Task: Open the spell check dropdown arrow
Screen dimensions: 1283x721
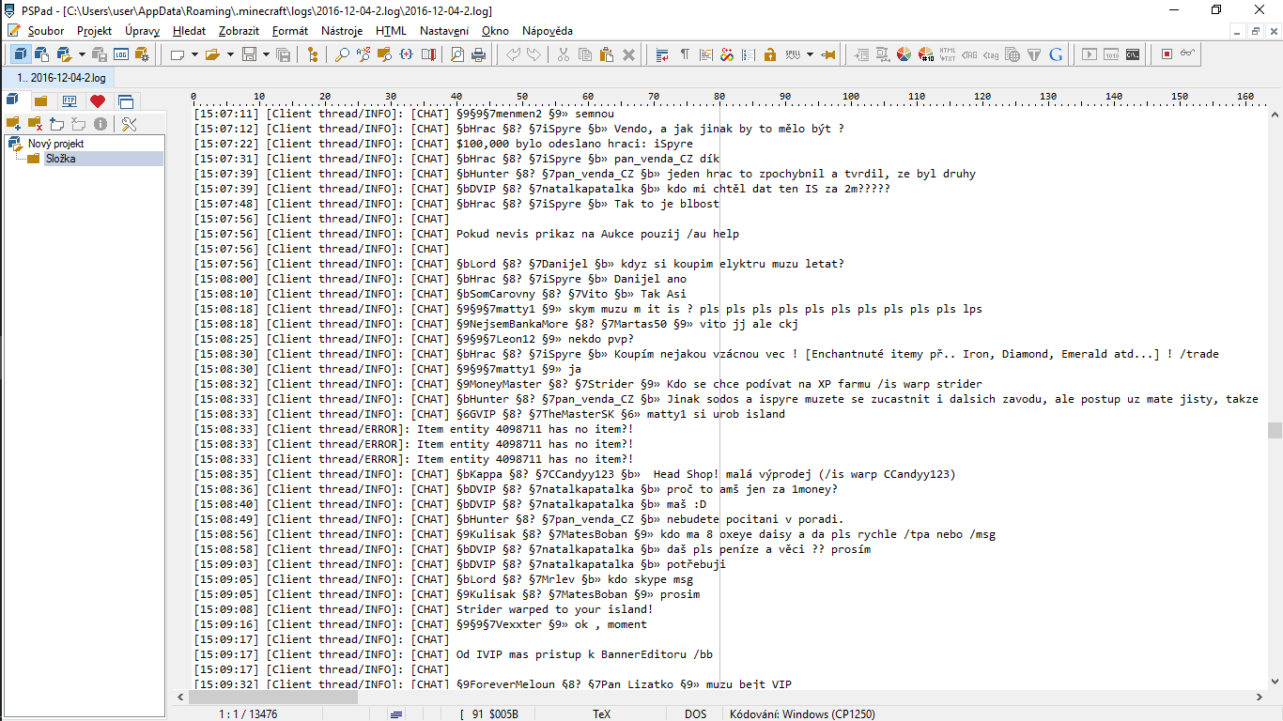Action: coord(810,54)
